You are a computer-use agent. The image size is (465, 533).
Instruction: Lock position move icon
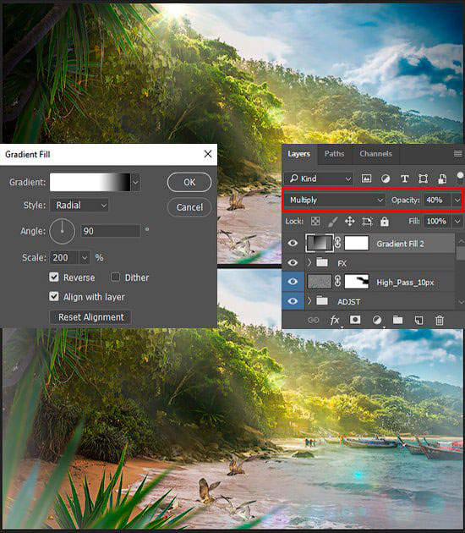click(x=349, y=222)
